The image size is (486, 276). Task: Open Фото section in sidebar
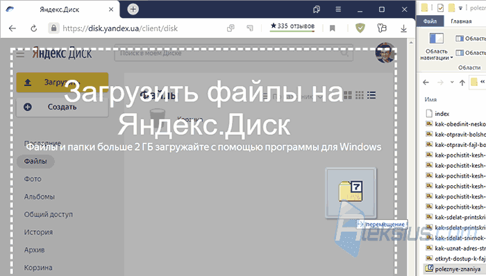tap(33, 179)
